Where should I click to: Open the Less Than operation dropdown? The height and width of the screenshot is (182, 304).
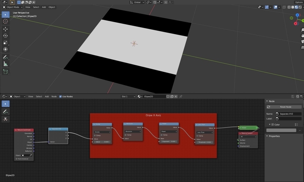coord(204,132)
